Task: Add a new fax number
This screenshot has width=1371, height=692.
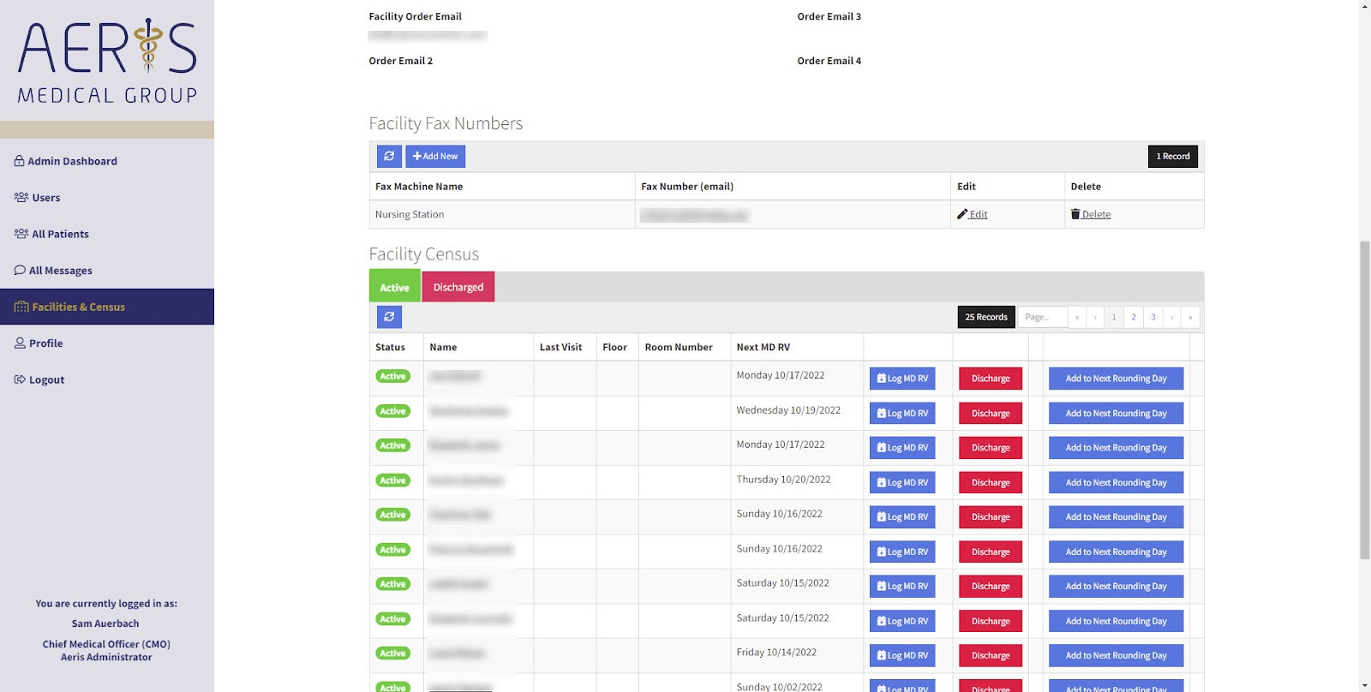Action: click(x=435, y=156)
